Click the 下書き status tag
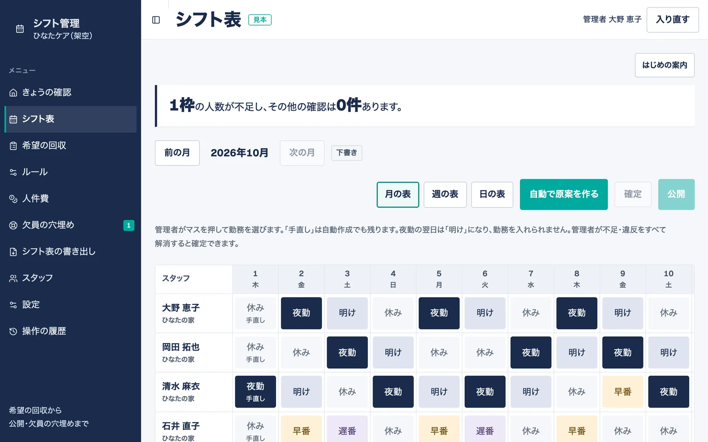This screenshot has height=442, width=708. [347, 153]
